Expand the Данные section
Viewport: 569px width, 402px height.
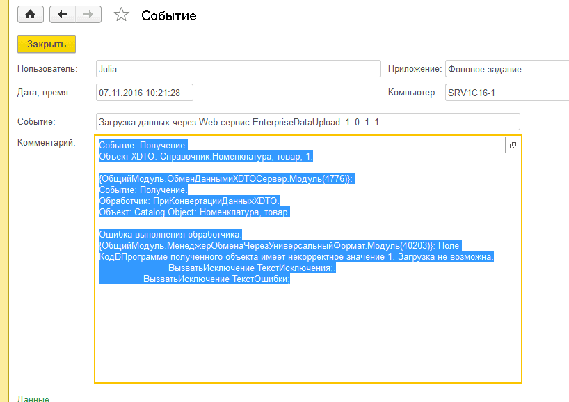pyautogui.click(x=33, y=399)
